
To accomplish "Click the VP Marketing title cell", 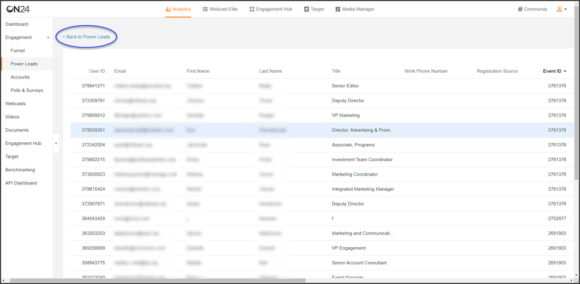I will (346, 115).
